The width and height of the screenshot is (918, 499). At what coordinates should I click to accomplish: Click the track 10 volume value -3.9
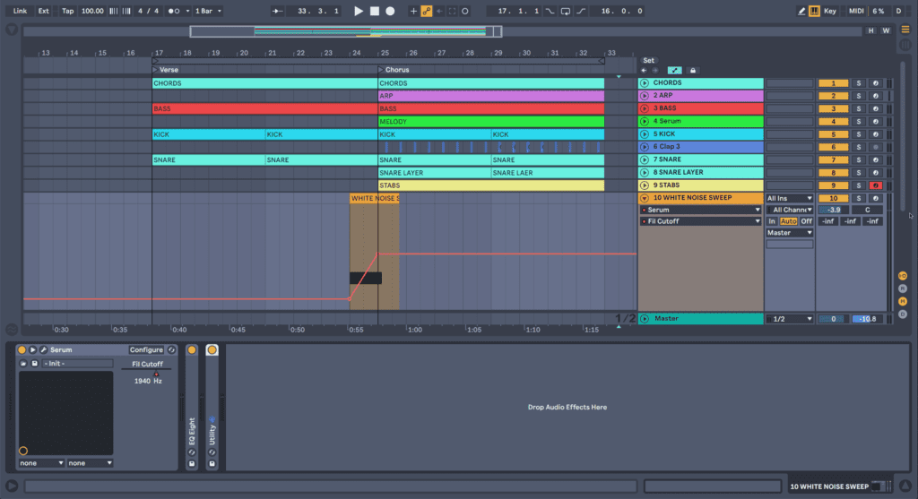(x=834, y=210)
